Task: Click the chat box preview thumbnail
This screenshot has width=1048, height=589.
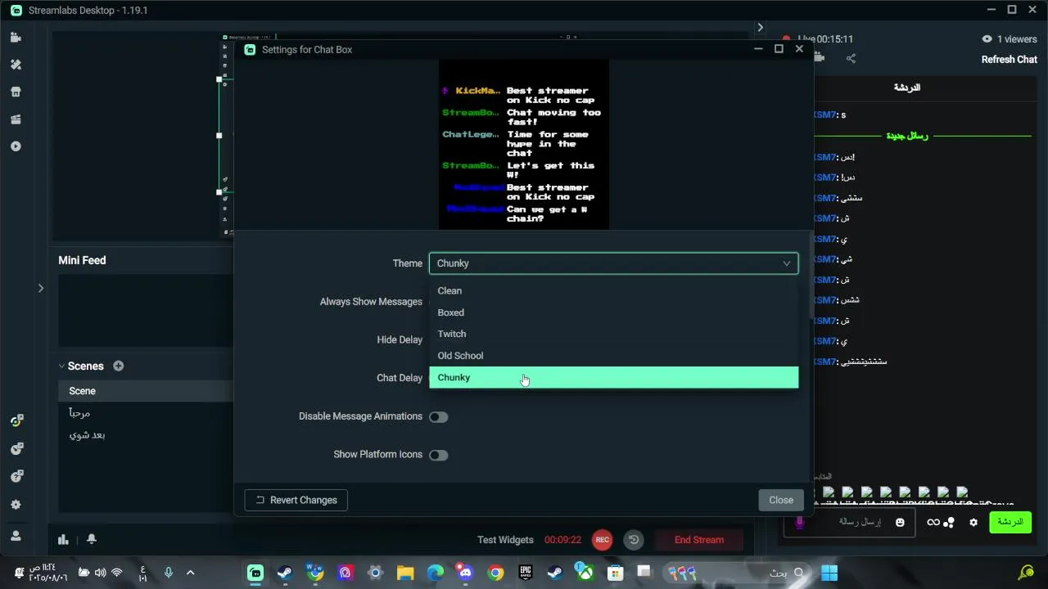Action: tap(524, 144)
